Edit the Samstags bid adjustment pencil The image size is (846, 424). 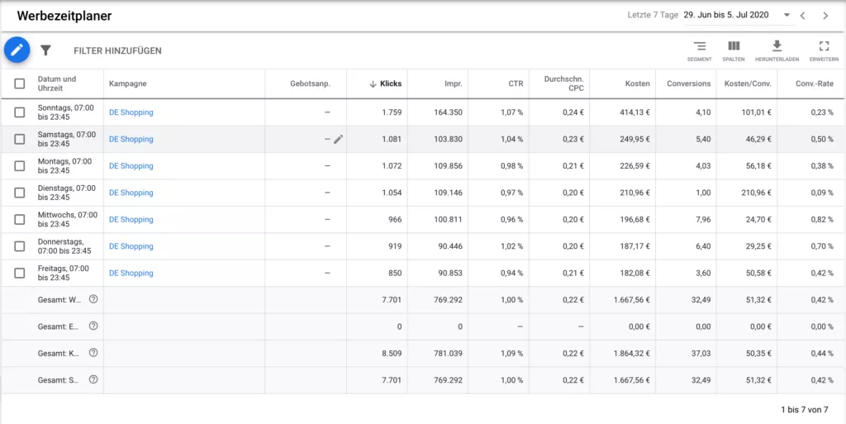point(338,139)
